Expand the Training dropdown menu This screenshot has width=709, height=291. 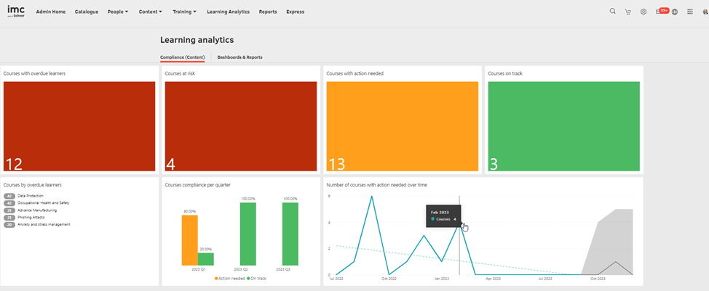coord(184,12)
